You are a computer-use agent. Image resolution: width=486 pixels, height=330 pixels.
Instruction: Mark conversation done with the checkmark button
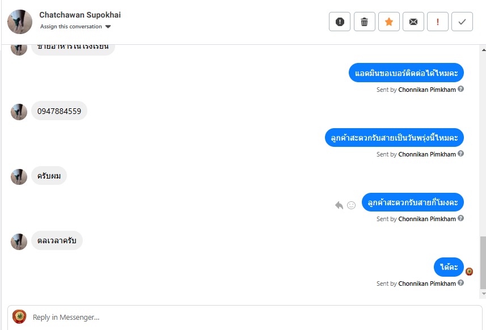click(462, 22)
